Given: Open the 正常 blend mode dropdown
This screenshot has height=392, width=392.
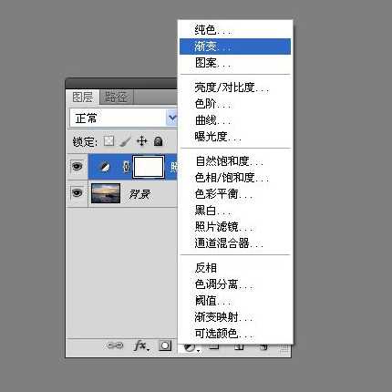Looking at the screenshot, I should click(124, 118).
